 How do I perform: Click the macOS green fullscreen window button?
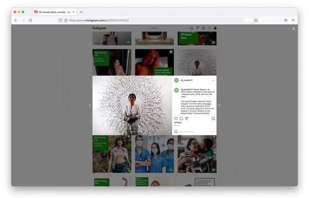23,12
